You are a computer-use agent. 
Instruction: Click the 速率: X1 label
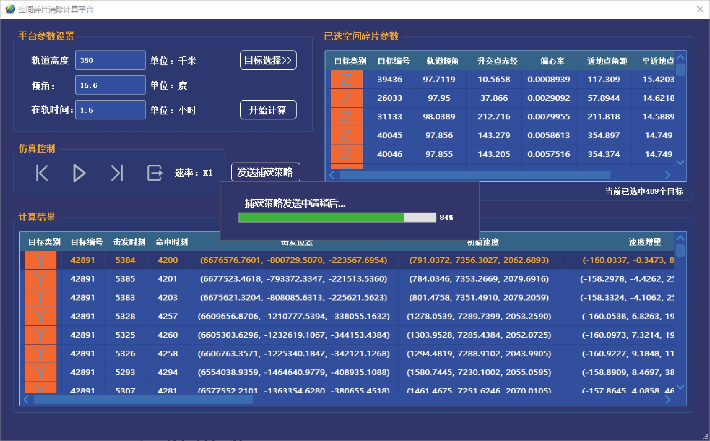194,173
